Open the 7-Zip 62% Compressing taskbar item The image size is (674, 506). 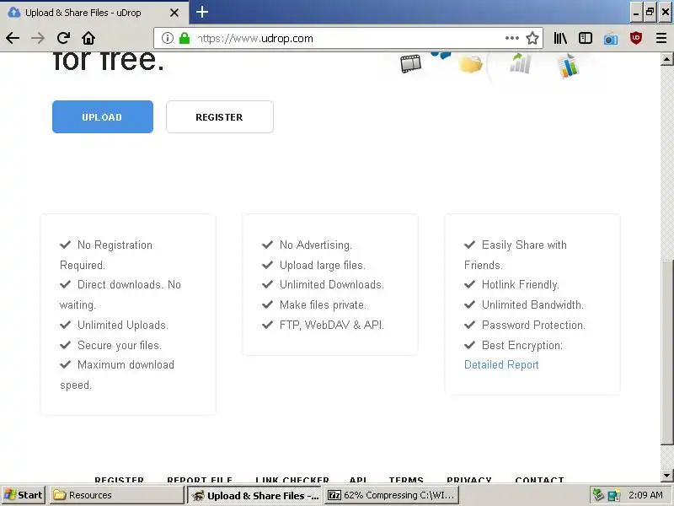[x=392, y=495]
